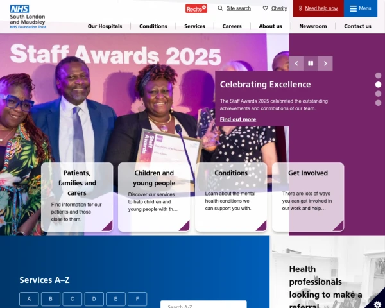Click the Need help now link
The height and width of the screenshot is (308, 385).
point(321,8)
